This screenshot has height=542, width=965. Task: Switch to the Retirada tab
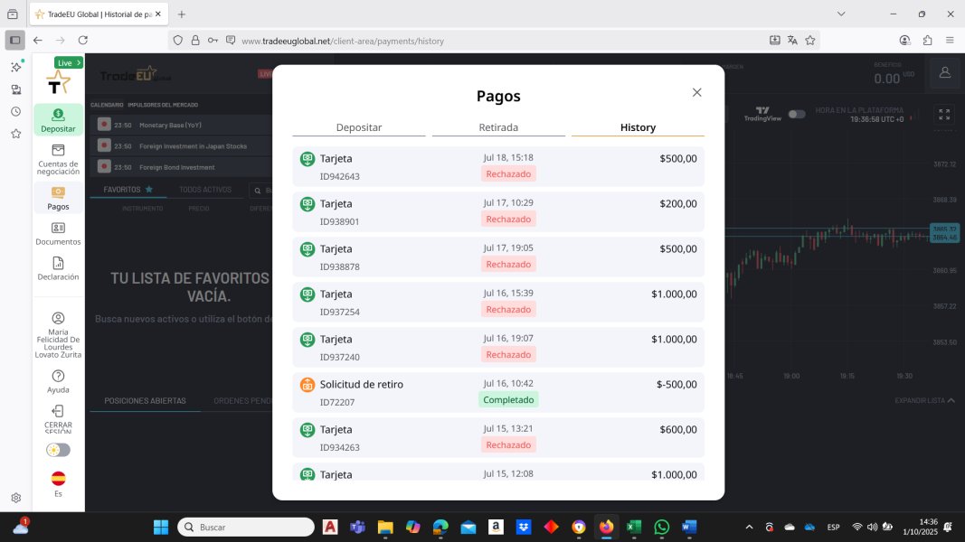point(498,127)
